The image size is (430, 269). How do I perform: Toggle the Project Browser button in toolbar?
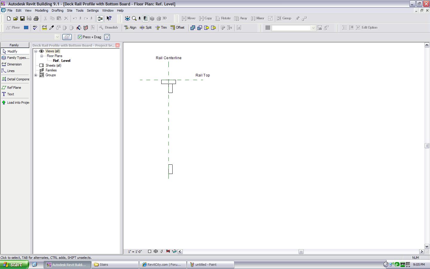pyautogui.click(x=100, y=19)
